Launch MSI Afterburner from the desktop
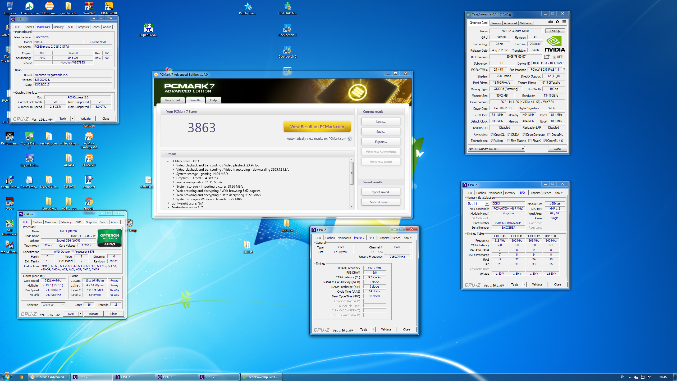The image size is (677, 381). point(10,227)
